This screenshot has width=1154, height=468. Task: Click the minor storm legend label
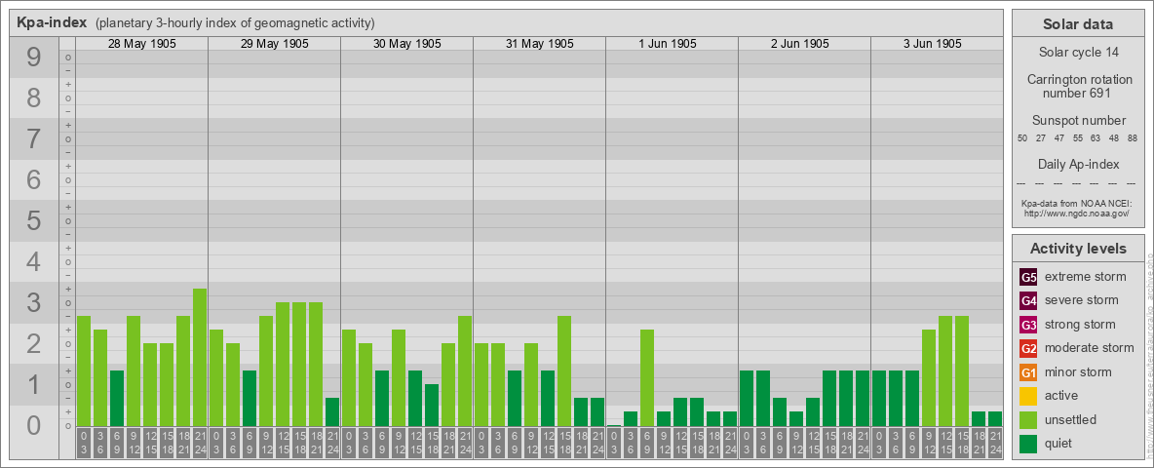[1078, 372]
